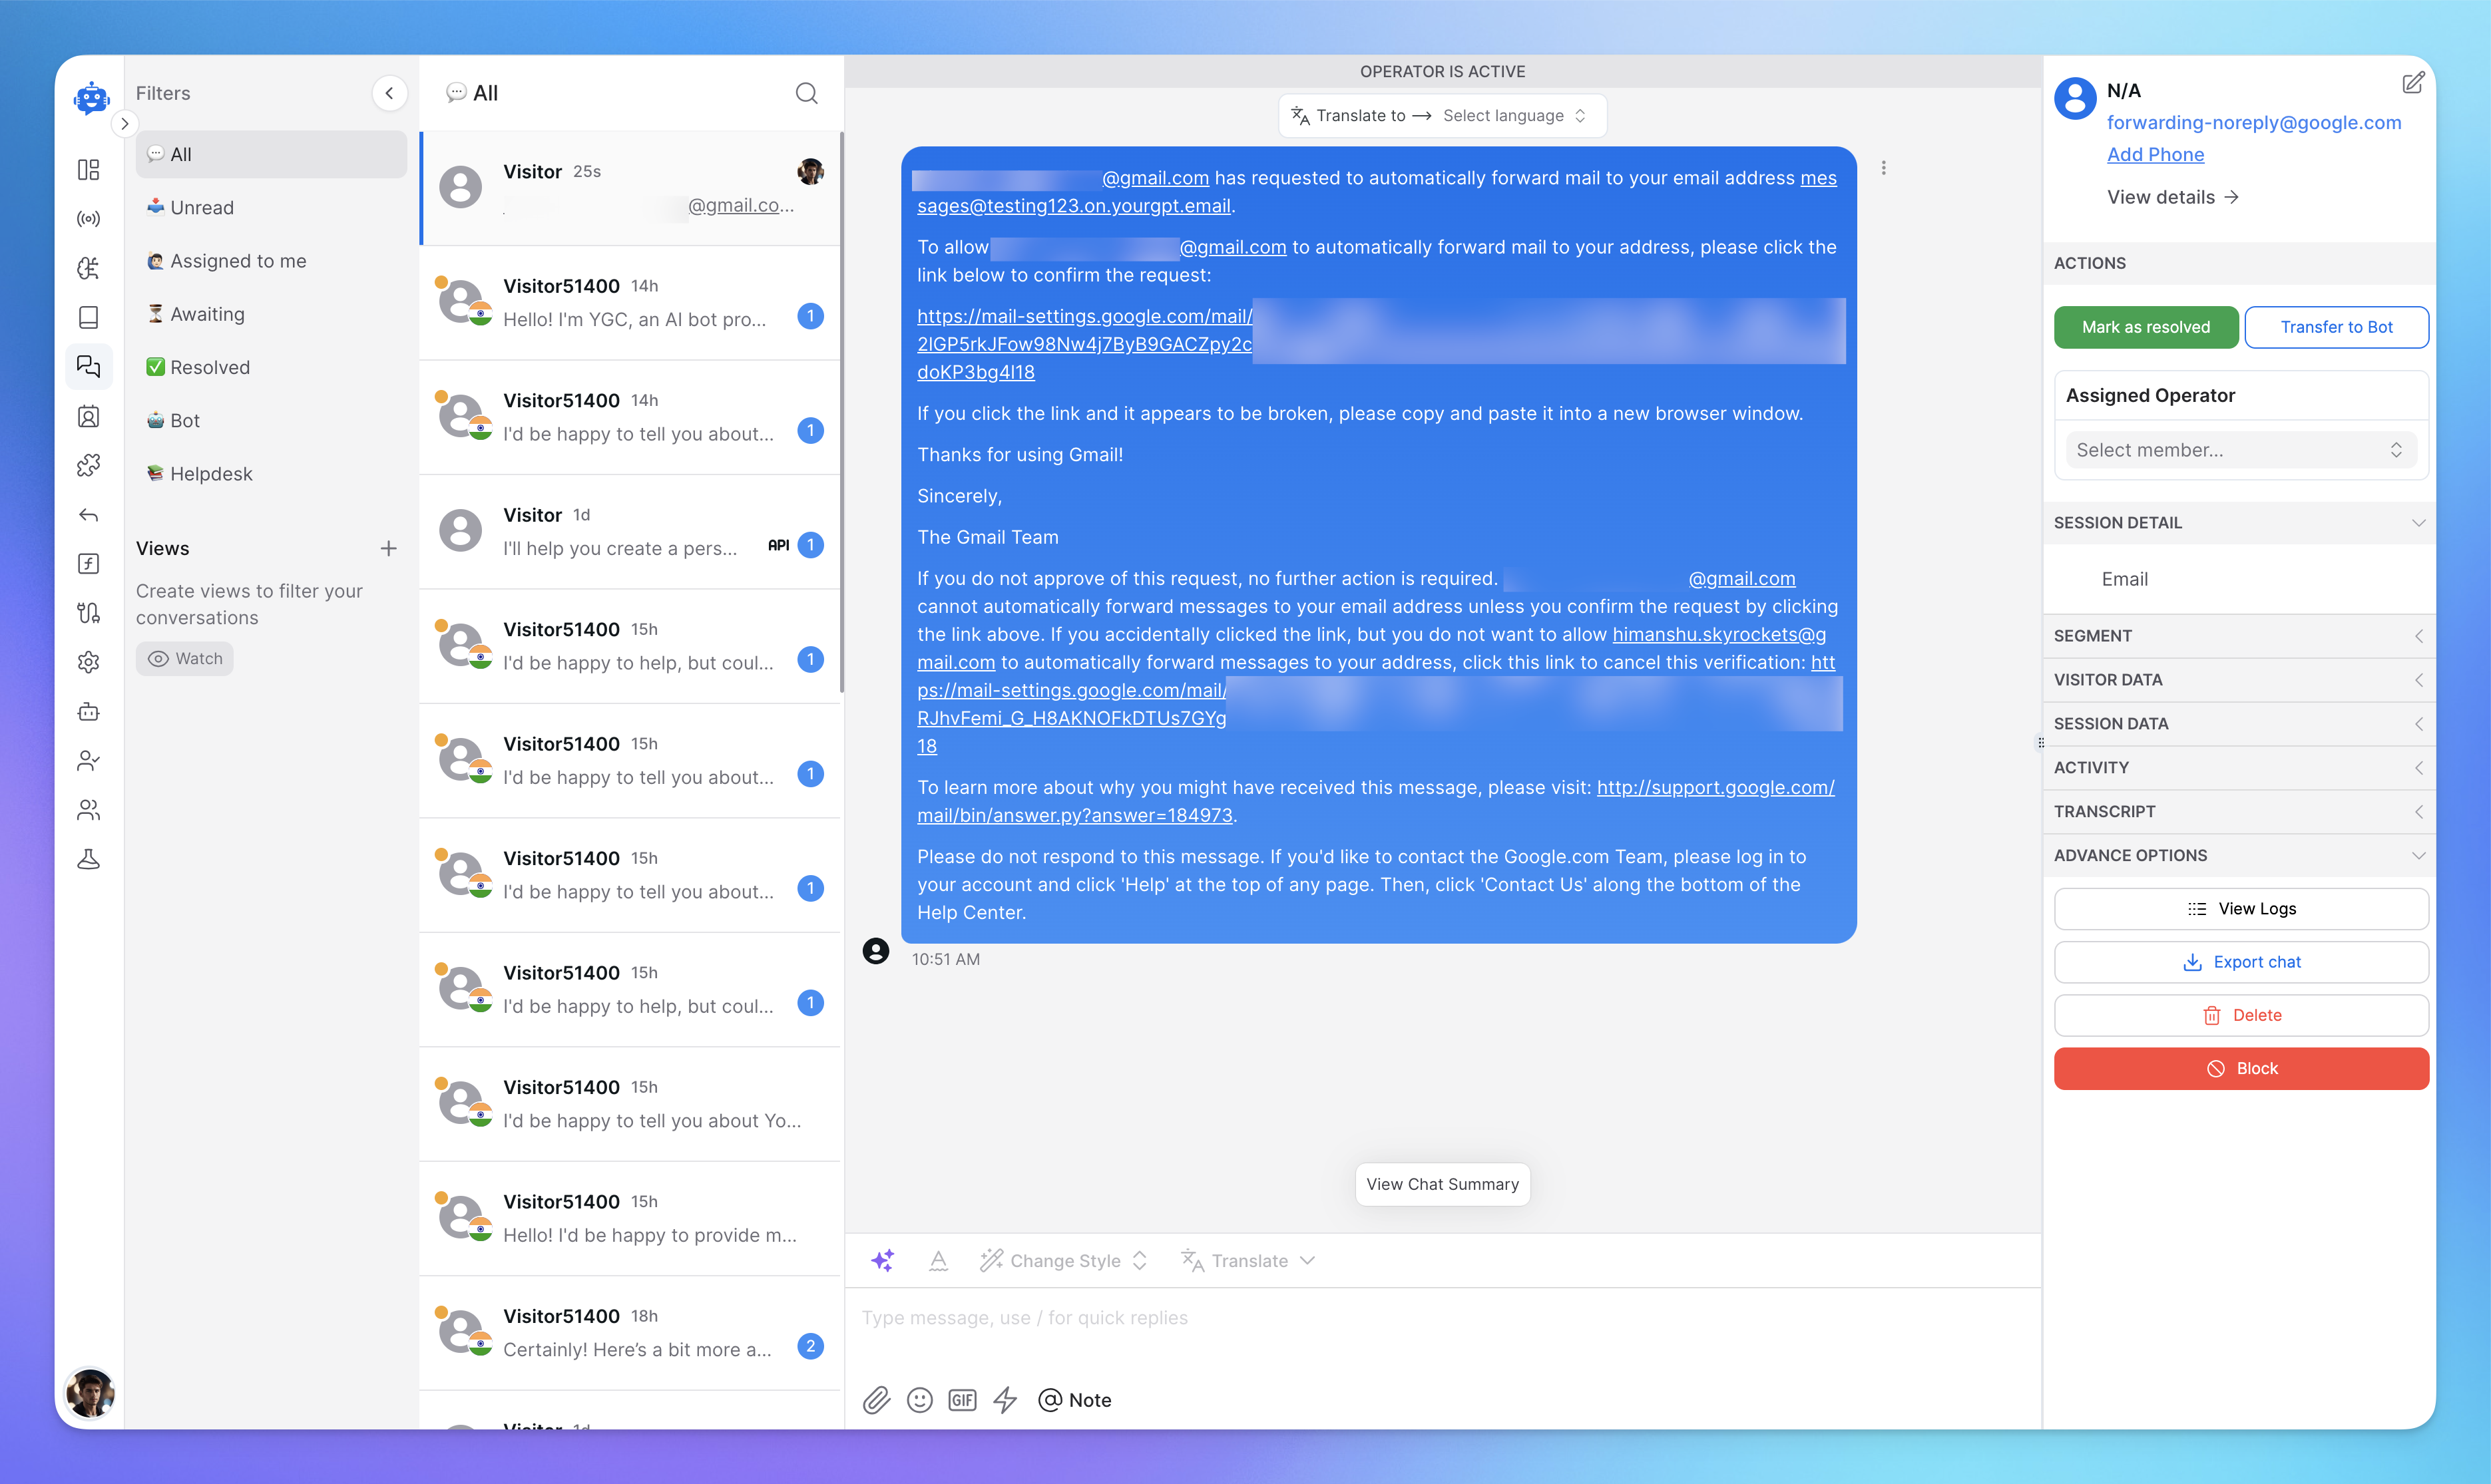Click the View Logs button
The image size is (2491, 1484).
2241,909
